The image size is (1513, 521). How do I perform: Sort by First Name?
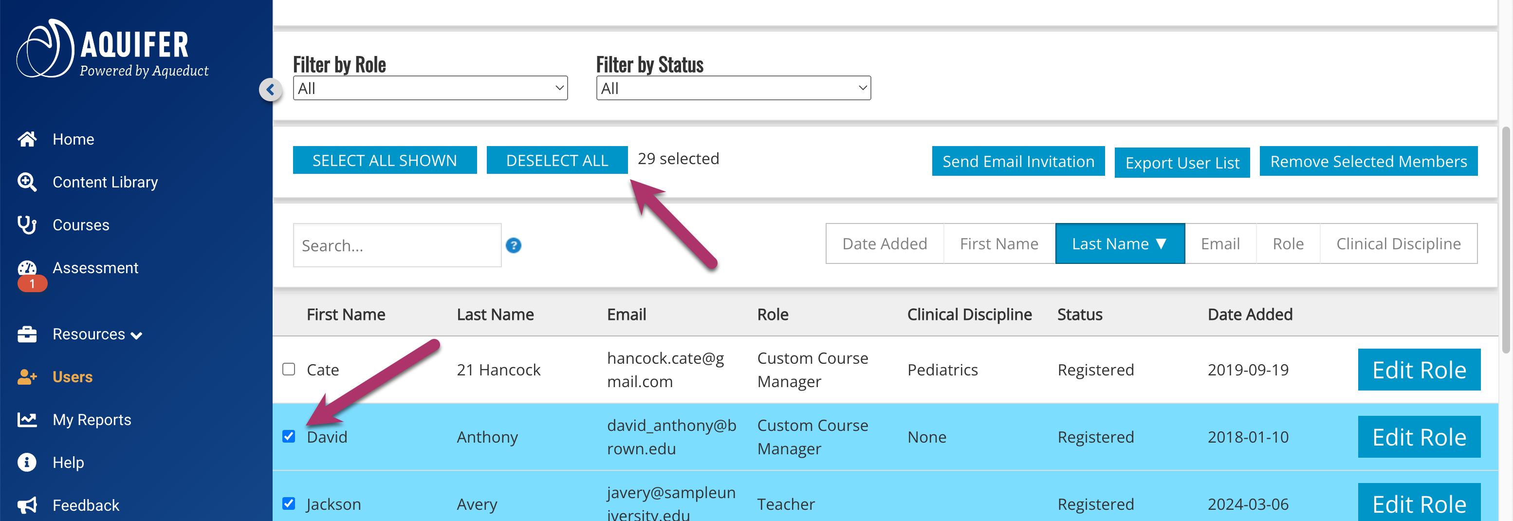point(999,244)
